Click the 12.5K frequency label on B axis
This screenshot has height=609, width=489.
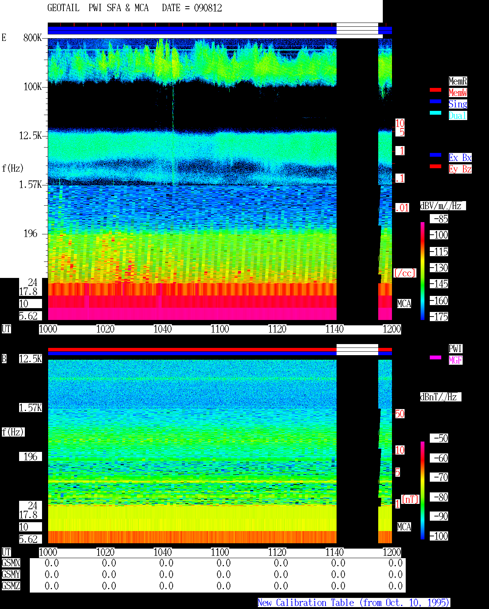pyautogui.click(x=31, y=359)
